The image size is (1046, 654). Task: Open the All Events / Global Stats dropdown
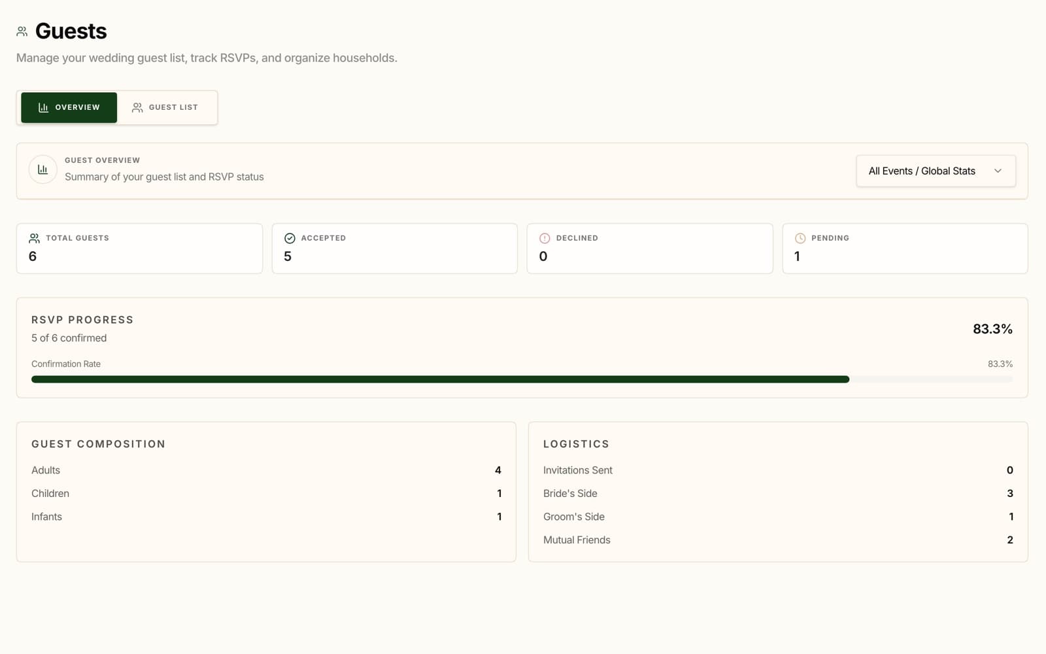936,171
